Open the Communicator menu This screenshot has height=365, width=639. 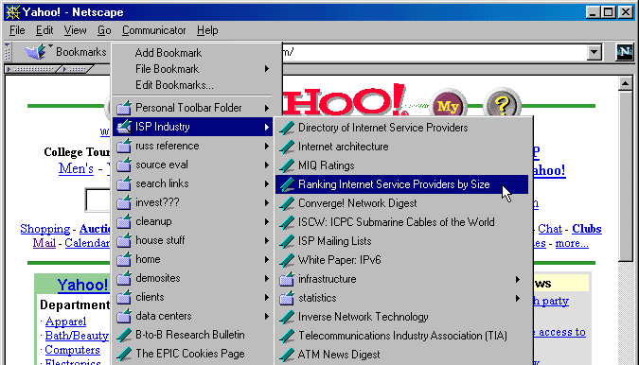tap(153, 30)
